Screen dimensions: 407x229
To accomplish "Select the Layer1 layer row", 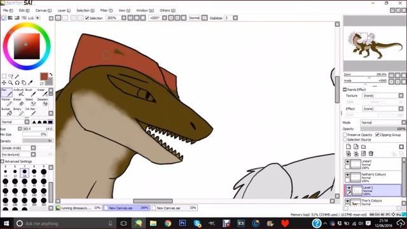I will click(373, 190).
